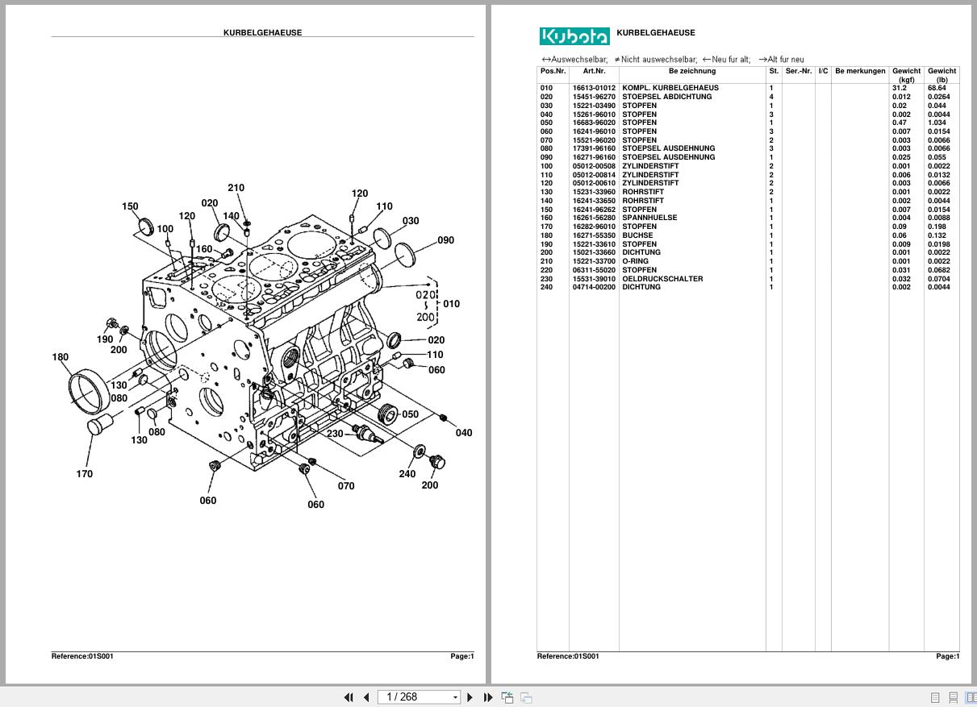Switch to single page layout
The height and width of the screenshot is (707, 977).
point(935,697)
